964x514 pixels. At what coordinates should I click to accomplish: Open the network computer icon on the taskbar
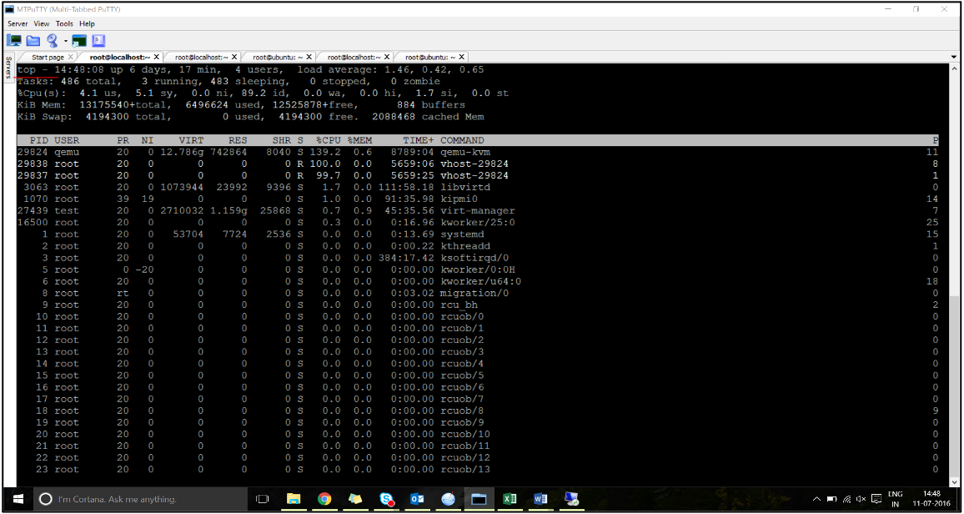571,499
